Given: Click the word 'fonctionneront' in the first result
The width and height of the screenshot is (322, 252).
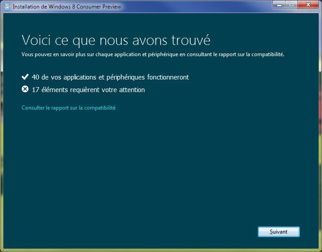Looking at the screenshot, I should (x=168, y=77).
